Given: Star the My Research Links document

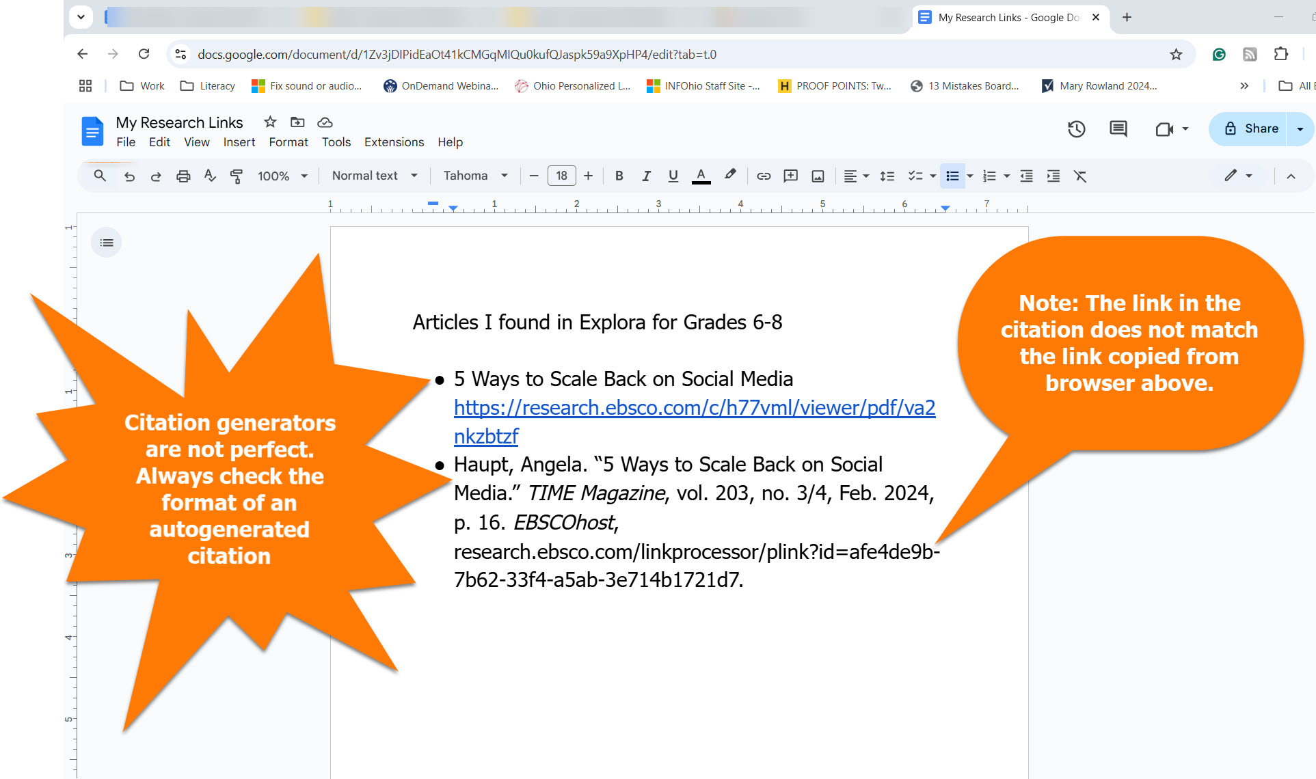Looking at the screenshot, I should (x=270, y=122).
